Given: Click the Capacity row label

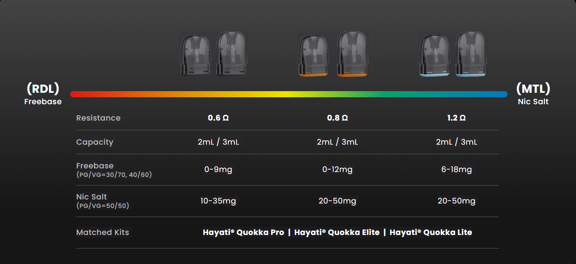Looking at the screenshot, I should (95, 142).
